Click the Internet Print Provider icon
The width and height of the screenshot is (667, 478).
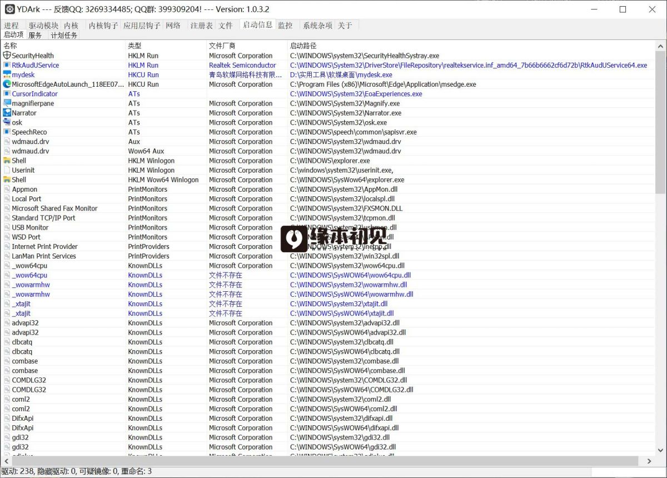(x=7, y=246)
